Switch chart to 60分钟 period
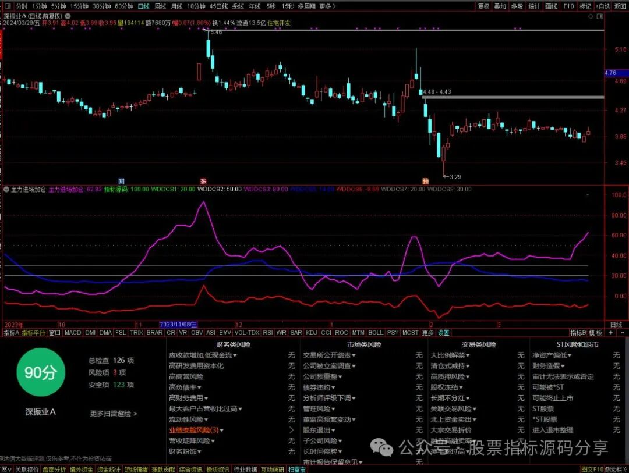The image size is (629, 473). (124, 6)
